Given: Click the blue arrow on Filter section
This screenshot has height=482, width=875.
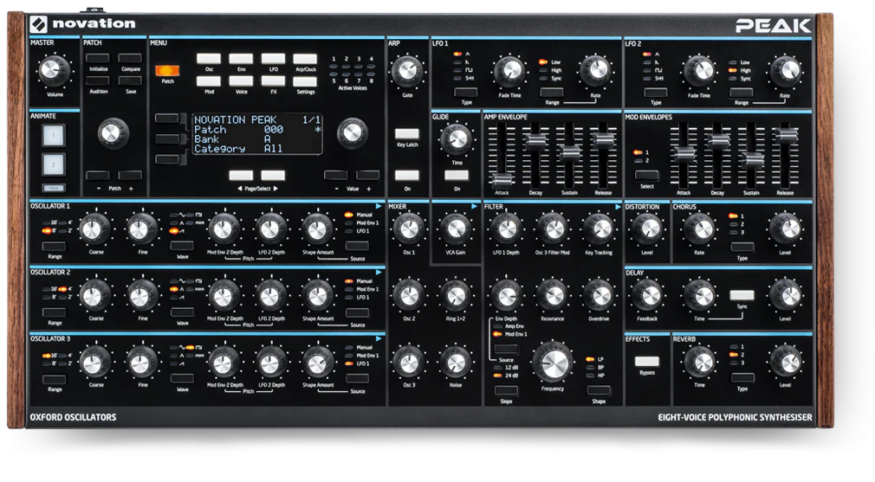Looking at the screenshot, I should (x=618, y=207).
